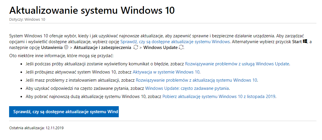Follow the Aktywacja w systemie Windows 10 link
Screen dimensions: 322x140
coord(166,72)
